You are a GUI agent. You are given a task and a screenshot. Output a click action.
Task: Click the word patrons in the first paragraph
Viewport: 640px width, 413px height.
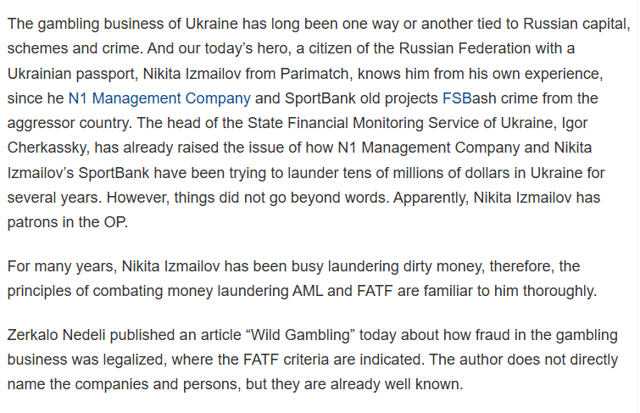(x=33, y=222)
